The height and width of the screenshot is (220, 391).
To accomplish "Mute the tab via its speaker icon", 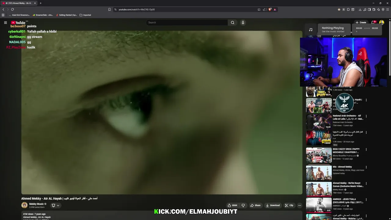I will [x=6, y=3].
